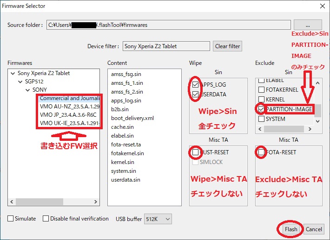The height and width of the screenshot is (240, 330).
Task: Select fota-reset.ta in Content list
Action: coord(126,145)
